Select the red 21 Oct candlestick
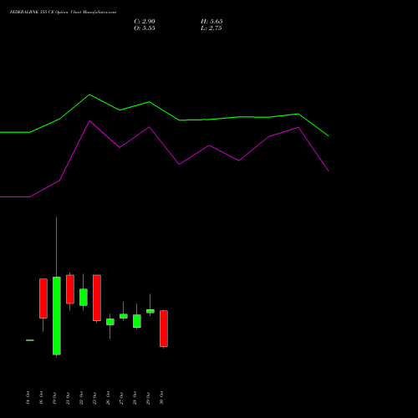418x418 pixels. [x=70, y=289]
